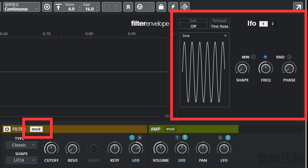Click the waveform zoom out minus button

coord(167,116)
